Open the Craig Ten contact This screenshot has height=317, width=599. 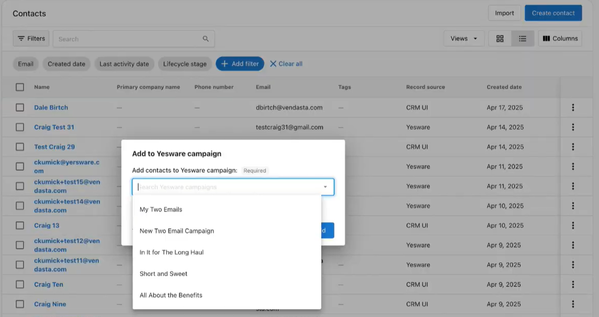click(x=49, y=284)
